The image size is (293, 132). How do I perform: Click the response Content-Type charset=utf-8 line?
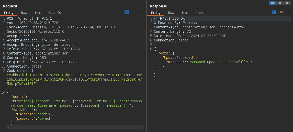click(200, 27)
